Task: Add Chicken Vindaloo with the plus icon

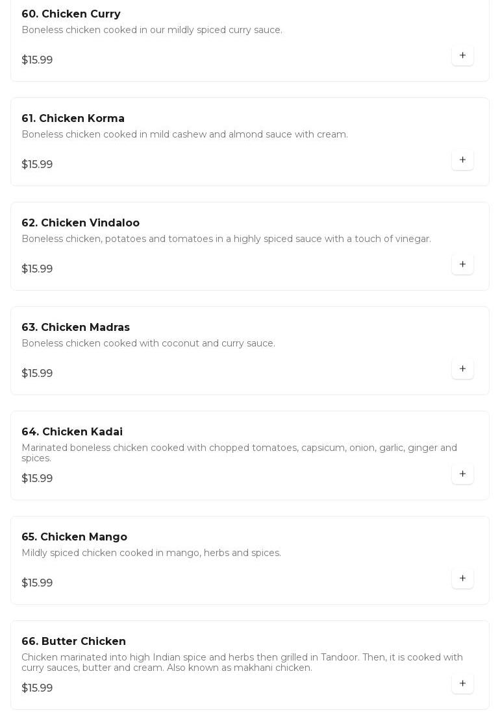Action: point(462,264)
